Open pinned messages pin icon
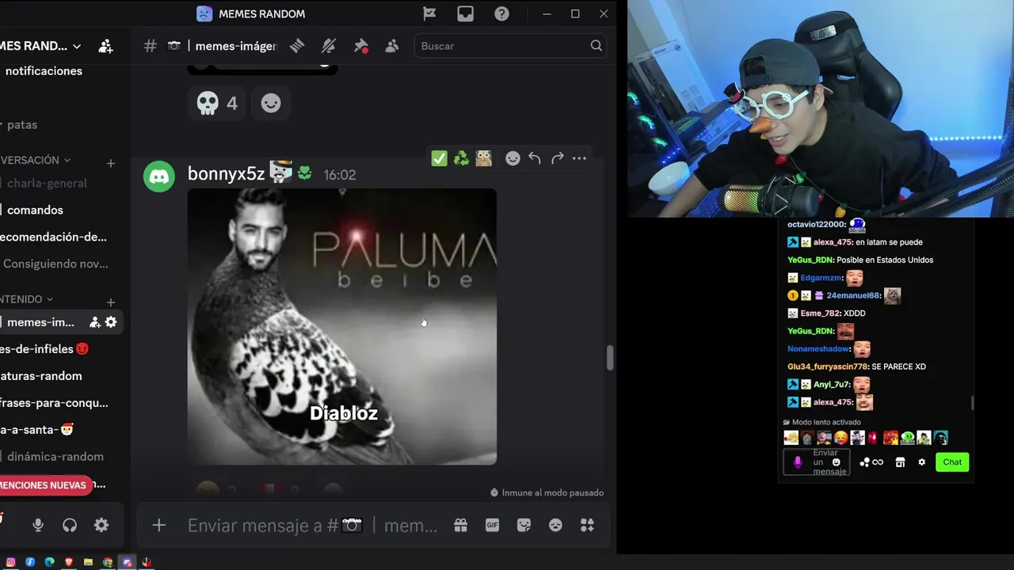This screenshot has width=1014, height=570. (x=360, y=46)
